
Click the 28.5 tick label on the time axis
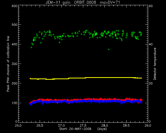click(x=126, y=125)
